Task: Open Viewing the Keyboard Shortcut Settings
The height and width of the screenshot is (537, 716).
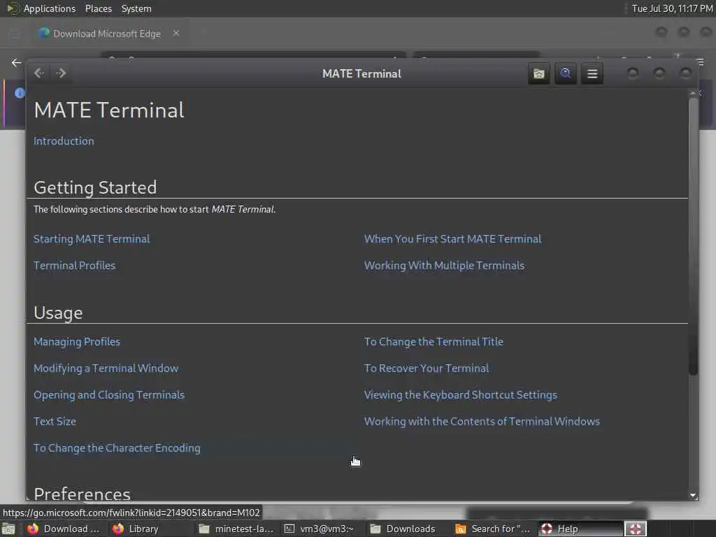Action: point(460,394)
